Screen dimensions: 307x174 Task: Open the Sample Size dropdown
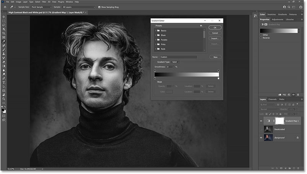tap(42, 7)
